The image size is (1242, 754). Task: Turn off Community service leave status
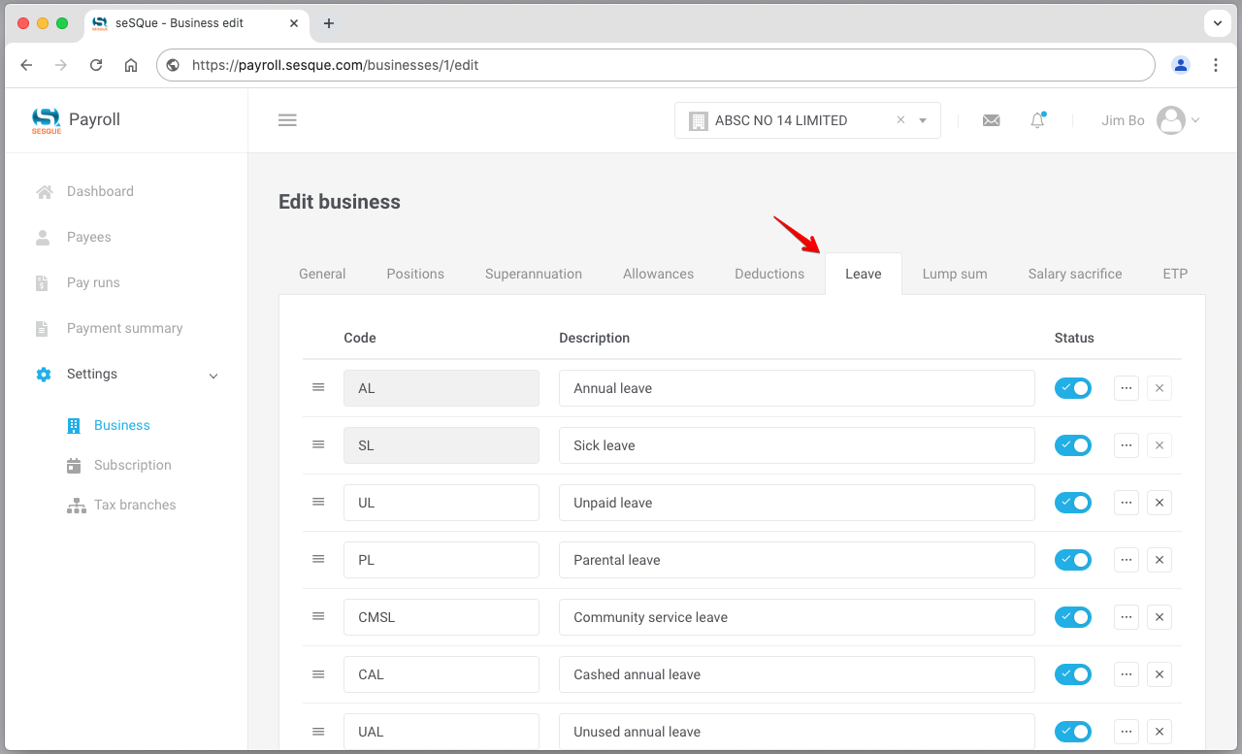pyautogui.click(x=1072, y=617)
